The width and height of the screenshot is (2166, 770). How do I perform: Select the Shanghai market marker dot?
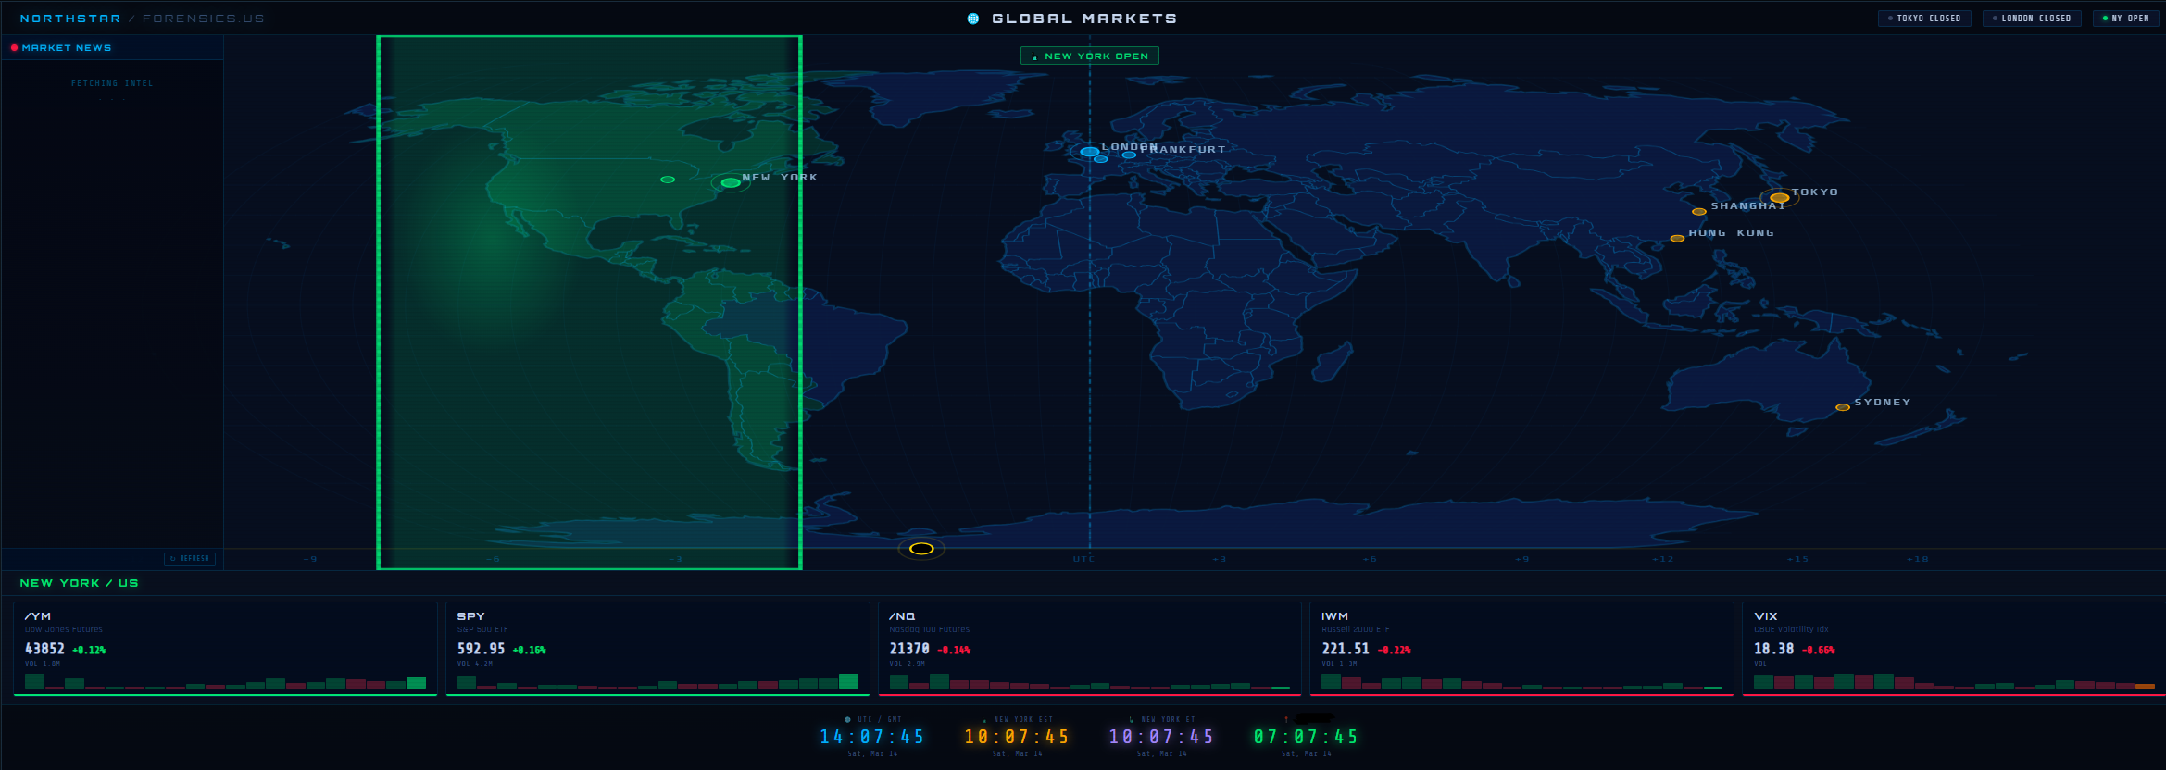1699,212
